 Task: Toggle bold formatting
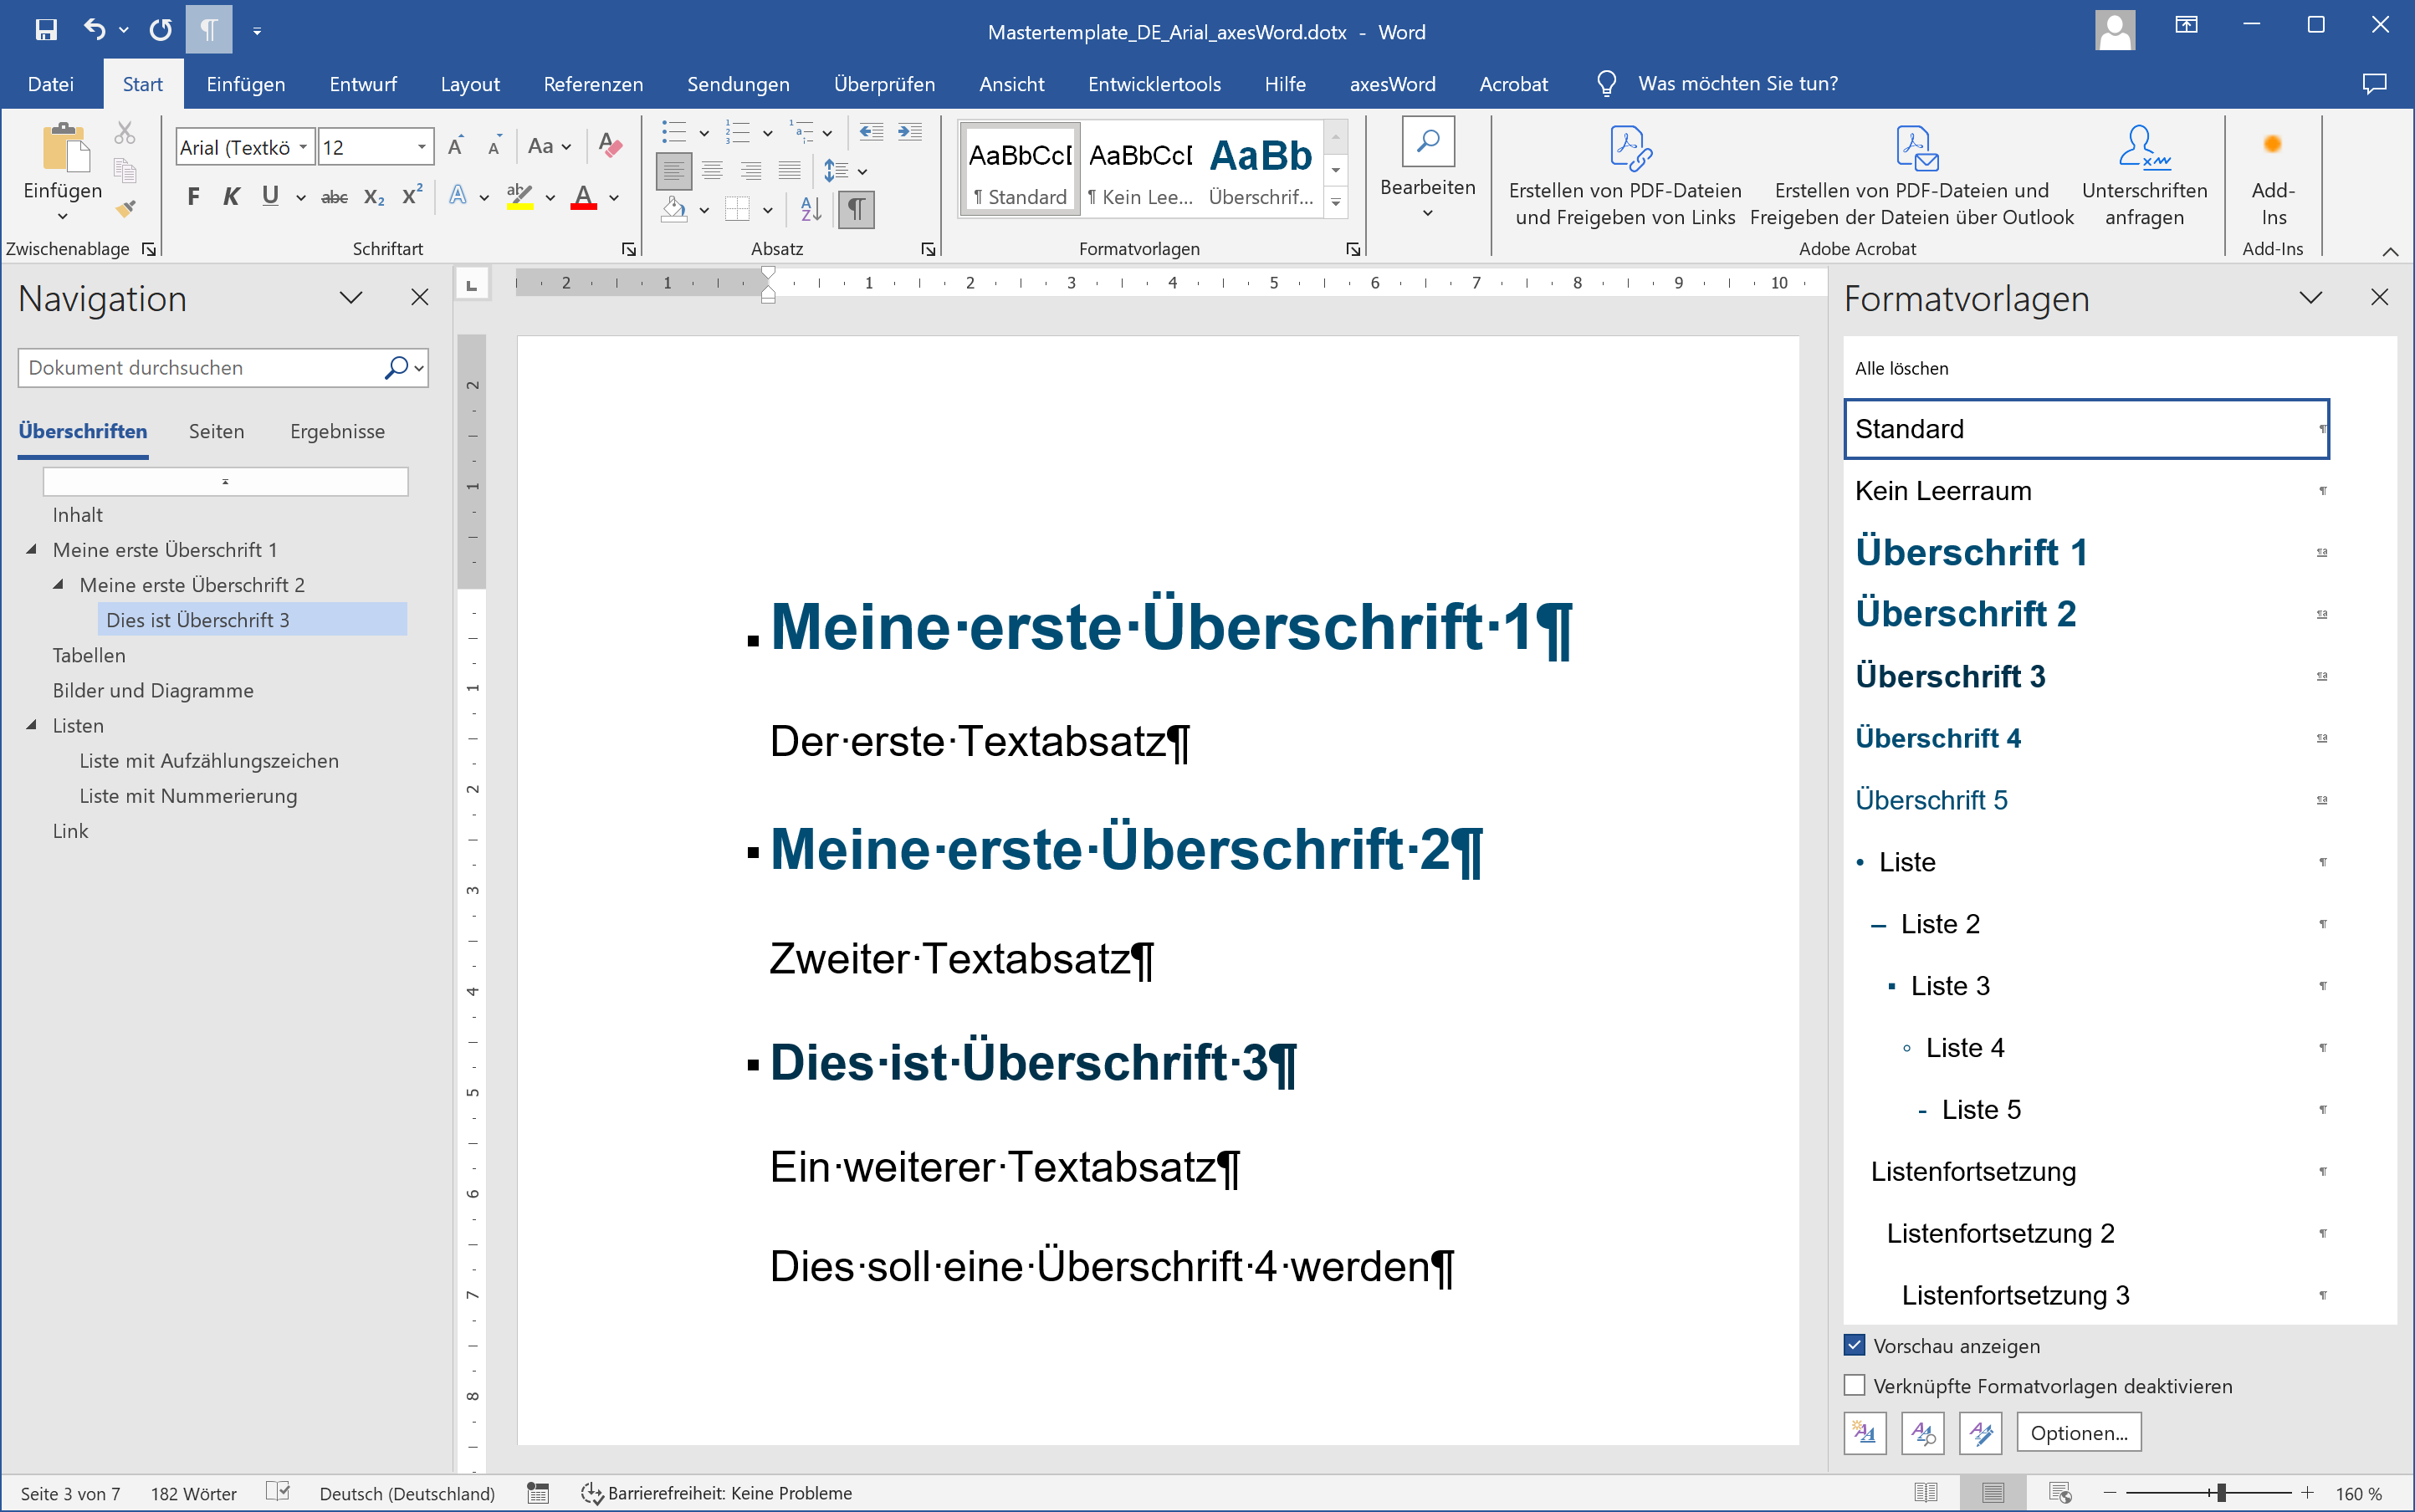tap(193, 197)
